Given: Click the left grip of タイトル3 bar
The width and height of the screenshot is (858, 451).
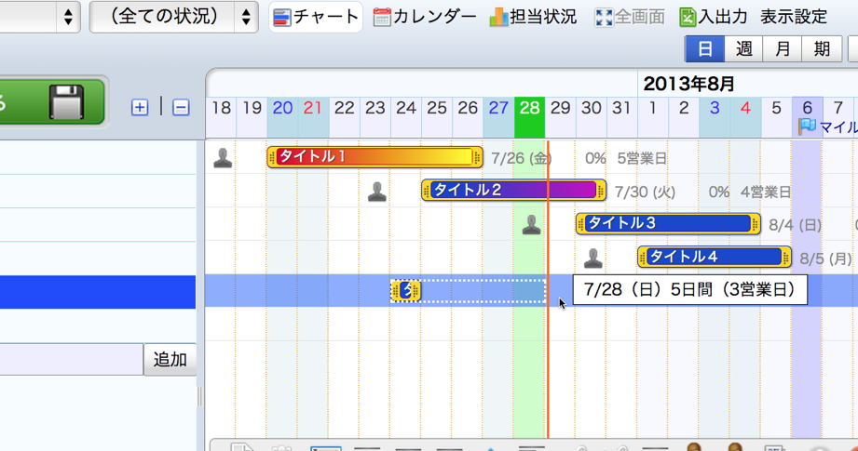Looking at the screenshot, I should click(581, 224).
